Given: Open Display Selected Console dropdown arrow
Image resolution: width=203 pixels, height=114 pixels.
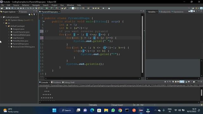Looking at the screenshot, I should [x=191, y=82].
